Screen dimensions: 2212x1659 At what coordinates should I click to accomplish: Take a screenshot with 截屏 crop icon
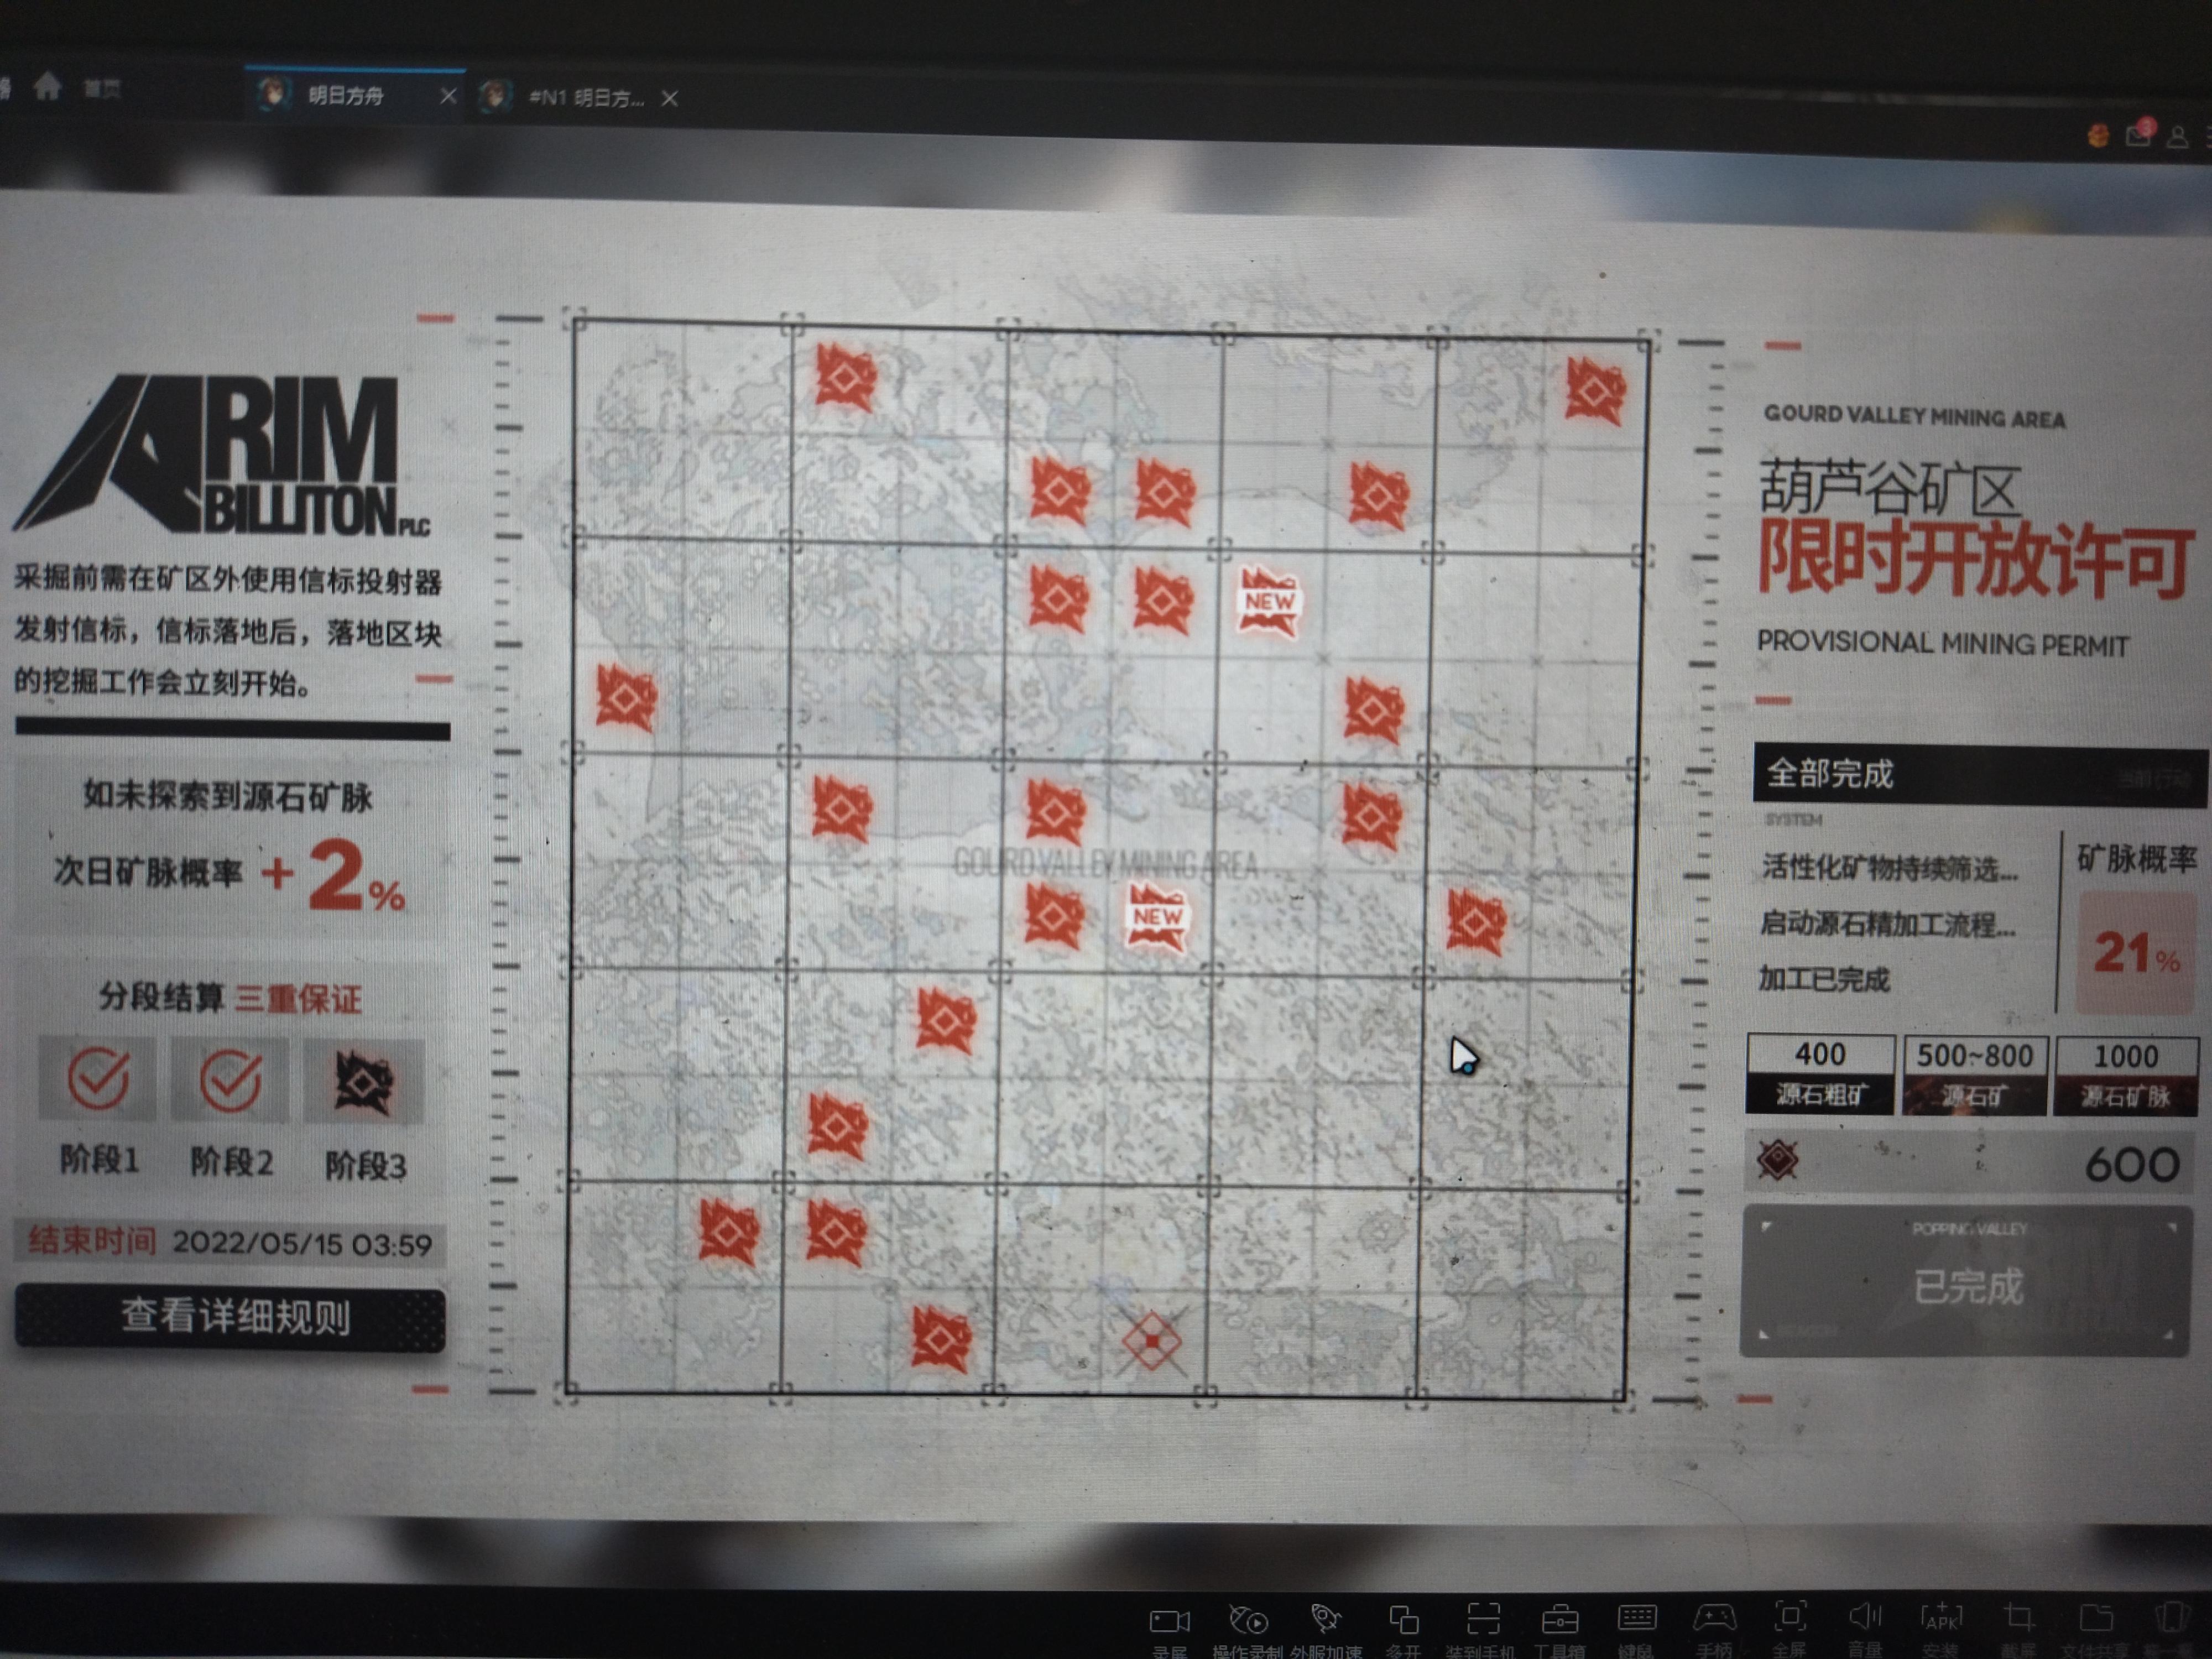2019,1618
